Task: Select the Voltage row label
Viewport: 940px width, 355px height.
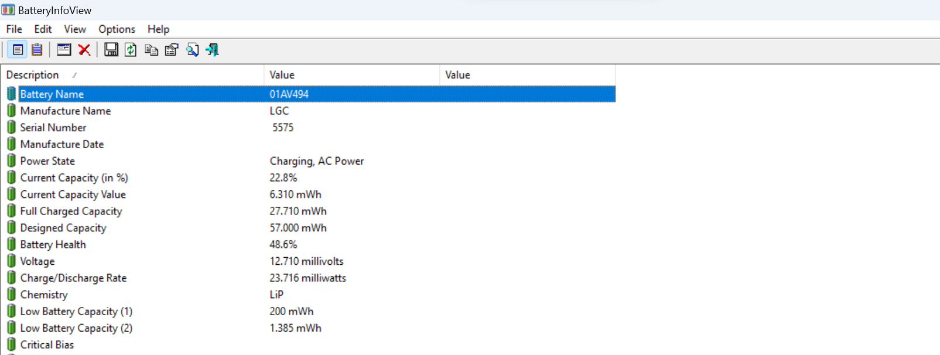Action: 37,261
